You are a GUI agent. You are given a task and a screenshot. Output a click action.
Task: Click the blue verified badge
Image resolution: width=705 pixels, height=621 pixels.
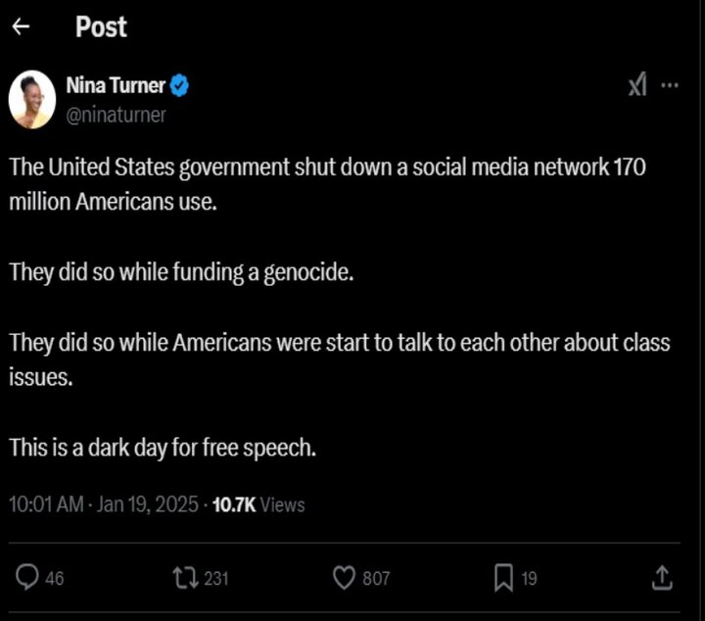click(x=179, y=86)
